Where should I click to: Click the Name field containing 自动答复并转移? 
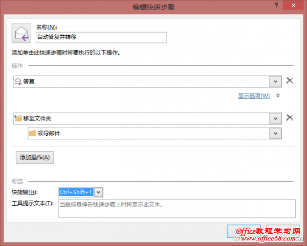(x=101, y=37)
